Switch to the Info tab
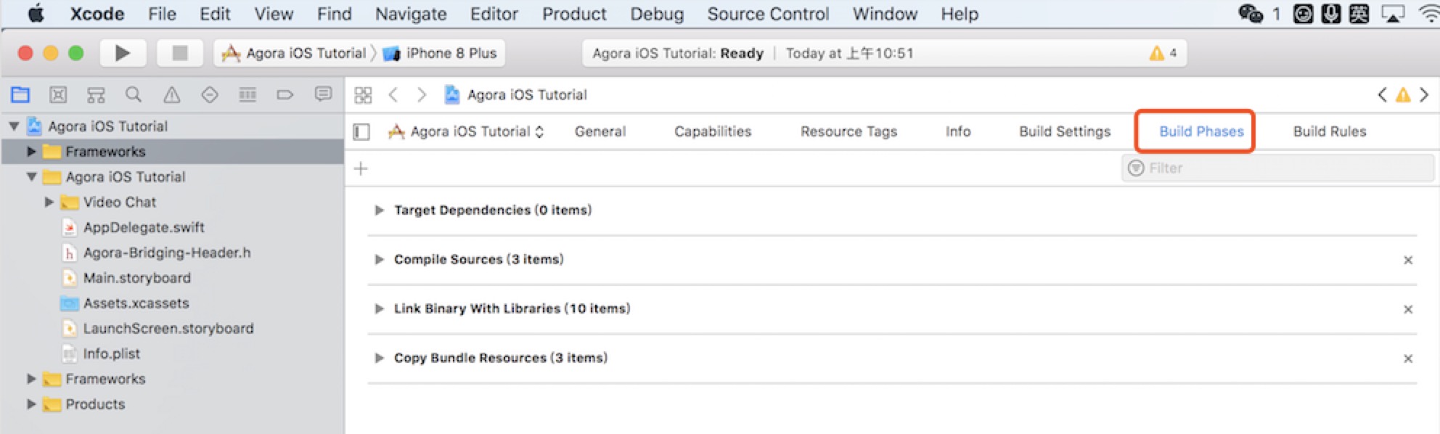 pyautogui.click(x=958, y=131)
